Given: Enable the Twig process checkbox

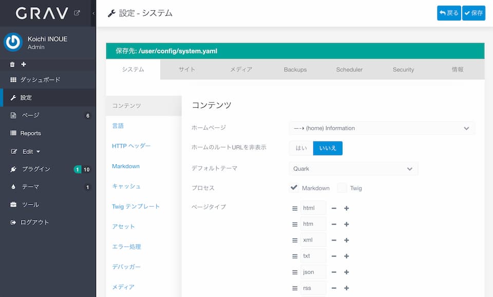Looking at the screenshot, I should (x=342, y=188).
